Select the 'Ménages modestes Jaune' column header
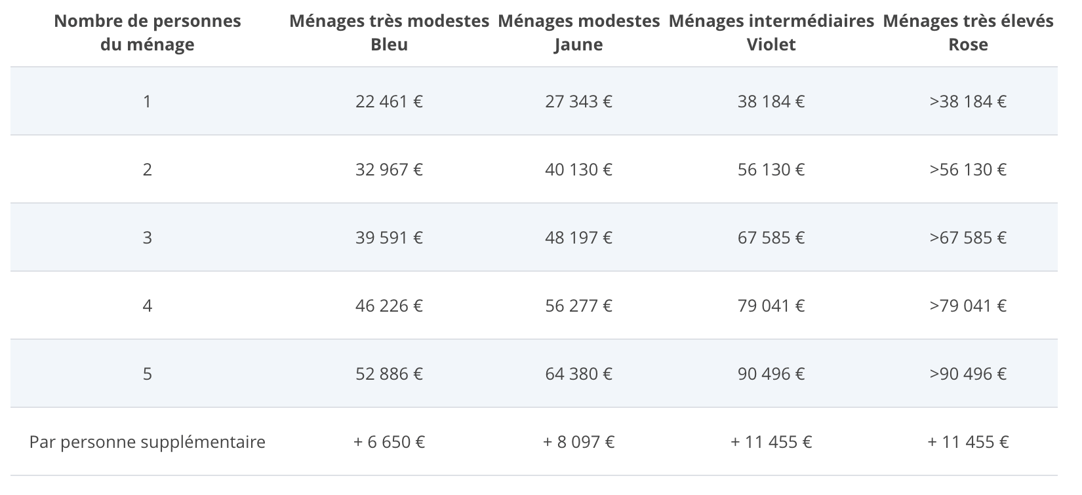The height and width of the screenshot is (495, 1082). click(578, 33)
